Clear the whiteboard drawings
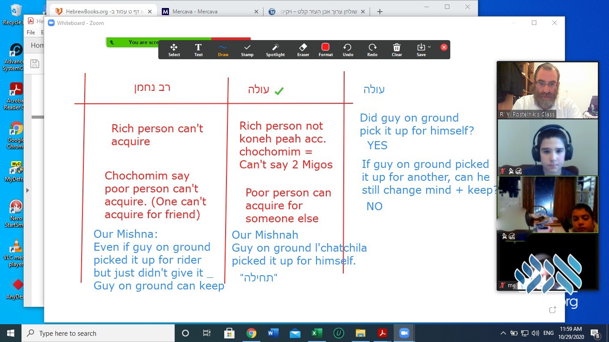Screen dimensions: 609x342 pos(397,50)
